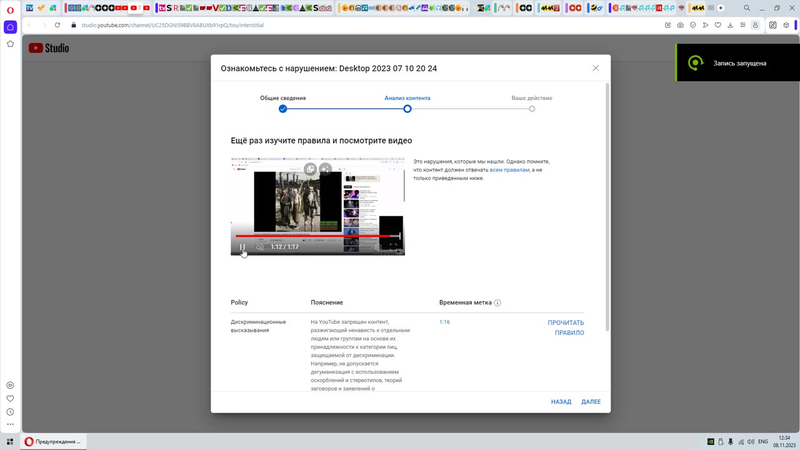This screenshot has height=450, width=800.
Task: Open Opera sidebar heart pinboards
Action: (10, 399)
